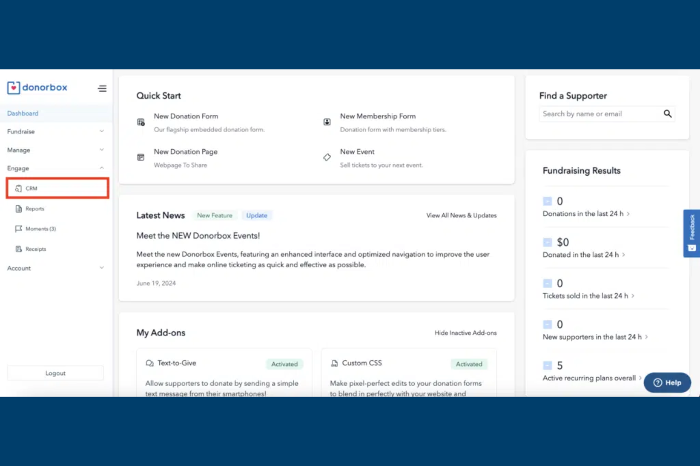The image size is (700, 466).
Task: Click the Receipts icon in the sidebar
Action: point(19,249)
